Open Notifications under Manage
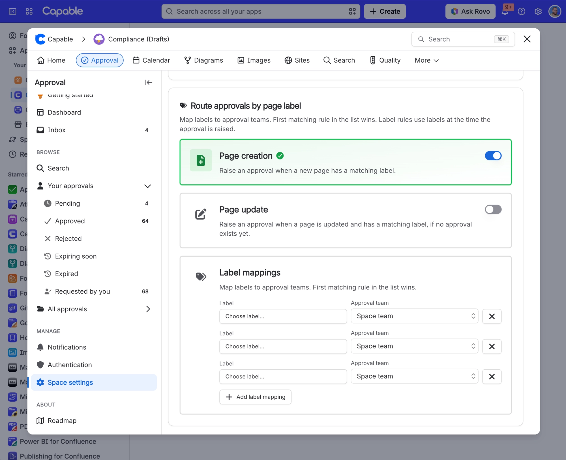This screenshot has width=566, height=460. (x=94, y=347)
